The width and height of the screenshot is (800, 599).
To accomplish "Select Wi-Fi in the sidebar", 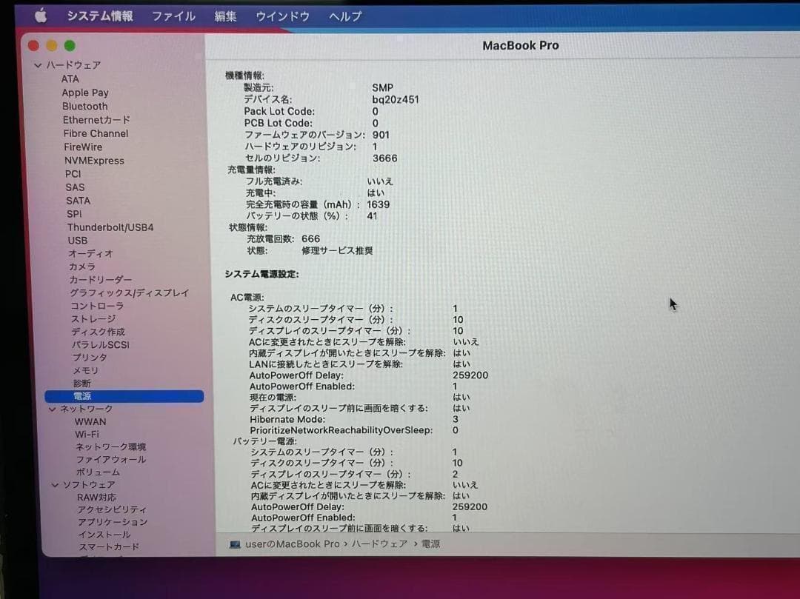I will click(x=87, y=435).
